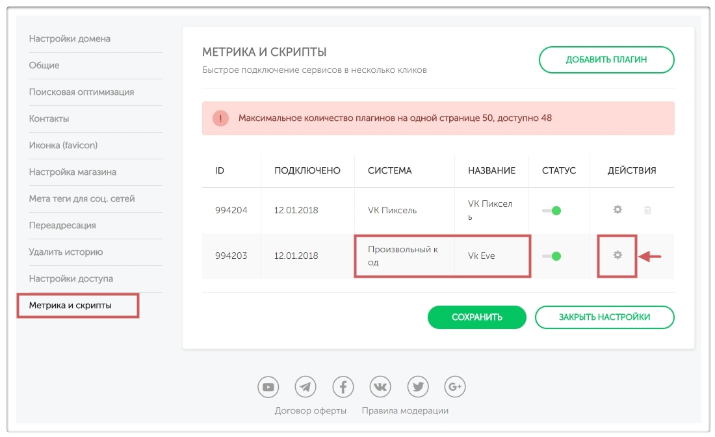
Task: Open the Telegram social icon
Action: click(305, 387)
